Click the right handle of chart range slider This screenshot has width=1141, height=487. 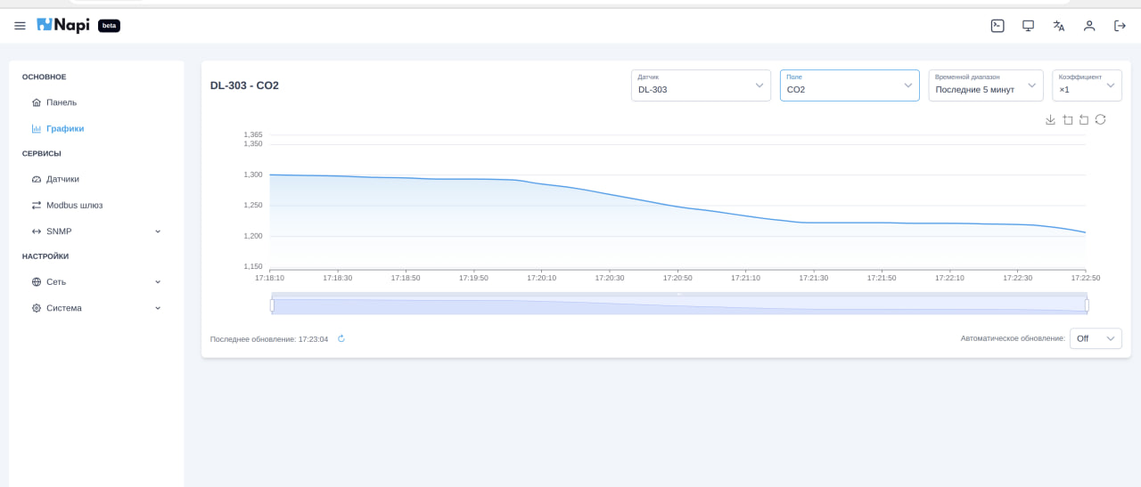pos(1087,305)
